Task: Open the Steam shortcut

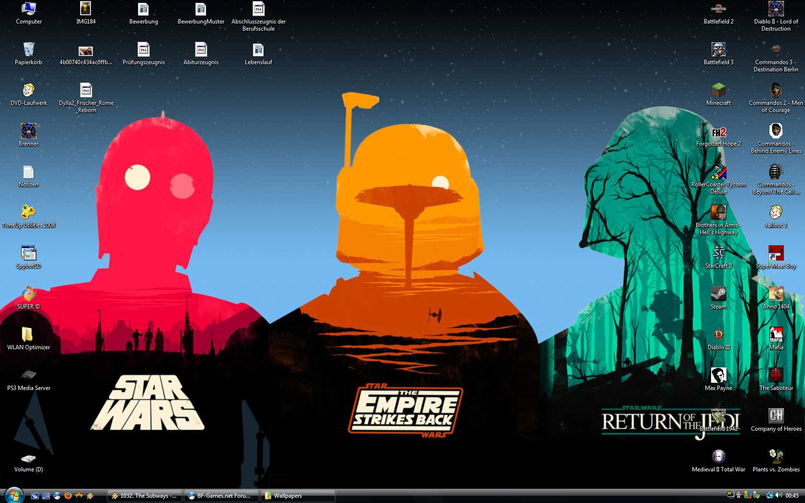Action: point(718,298)
